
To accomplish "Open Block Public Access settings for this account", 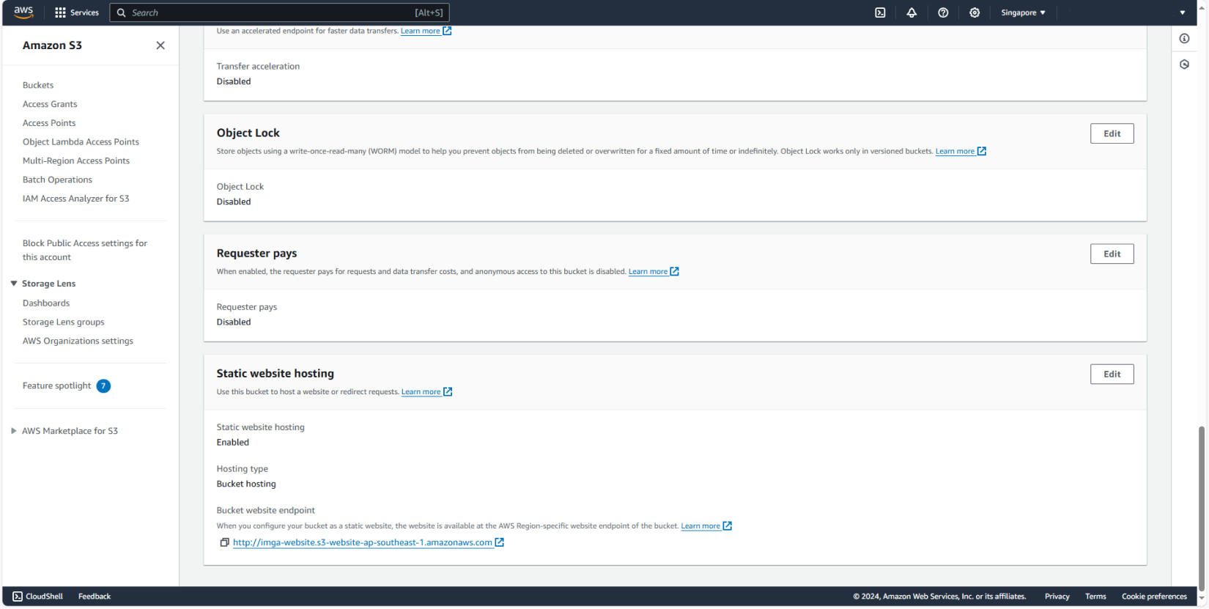I will pyautogui.click(x=85, y=250).
